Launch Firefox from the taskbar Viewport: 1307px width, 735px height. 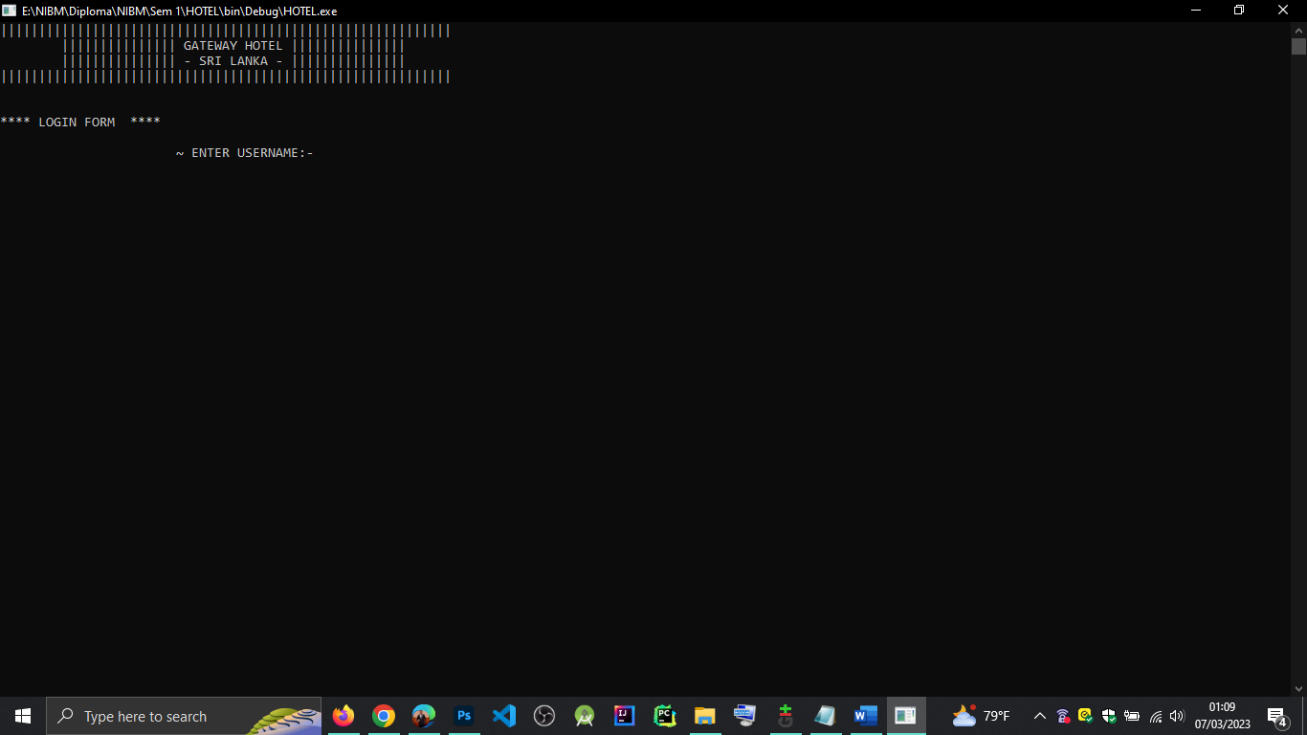pos(343,716)
